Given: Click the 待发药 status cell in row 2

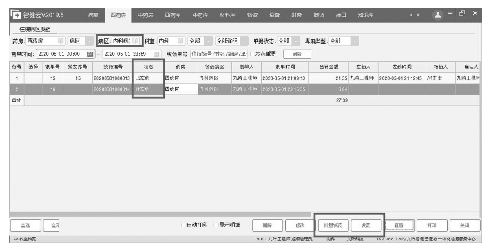Looking at the screenshot, I should (149, 89).
